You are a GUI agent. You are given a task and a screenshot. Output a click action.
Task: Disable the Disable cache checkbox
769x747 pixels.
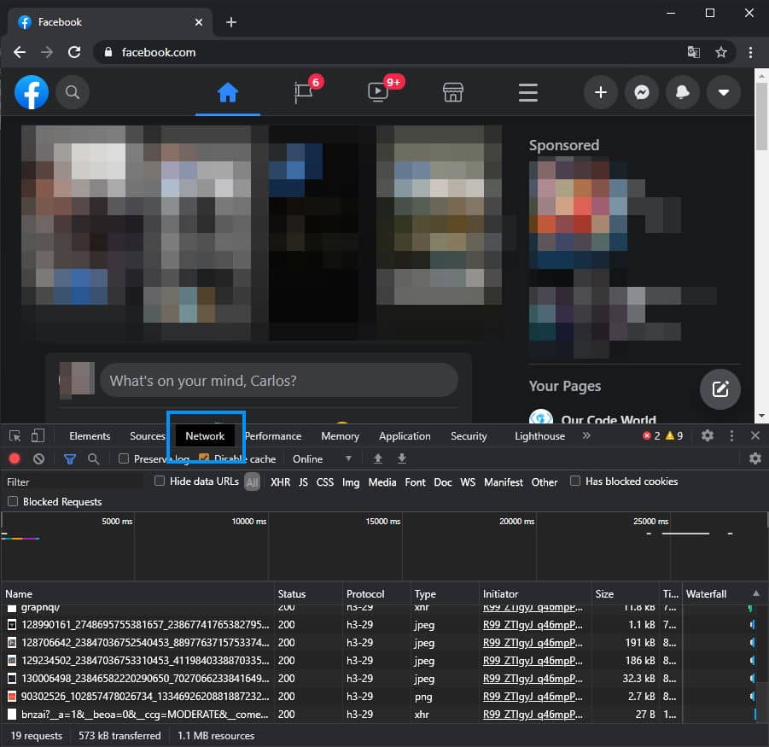pyautogui.click(x=202, y=458)
